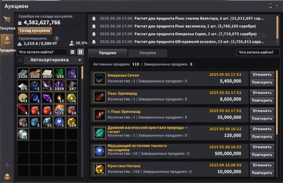
Task: Click bell icon for Пояс василиска notification
Action: coord(94,26)
